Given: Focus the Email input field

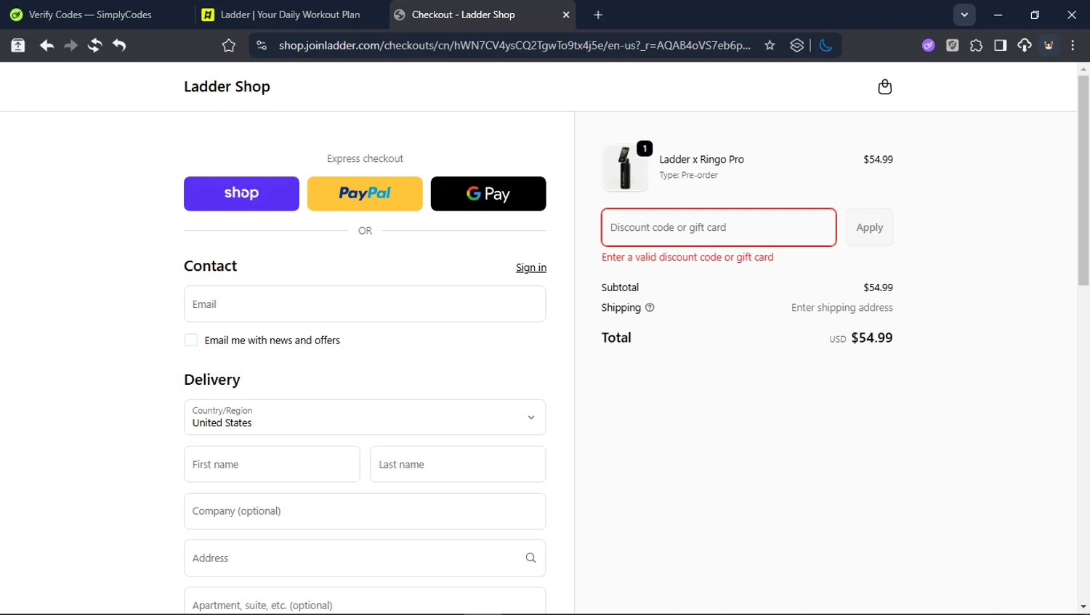Looking at the screenshot, I should 365,304.
